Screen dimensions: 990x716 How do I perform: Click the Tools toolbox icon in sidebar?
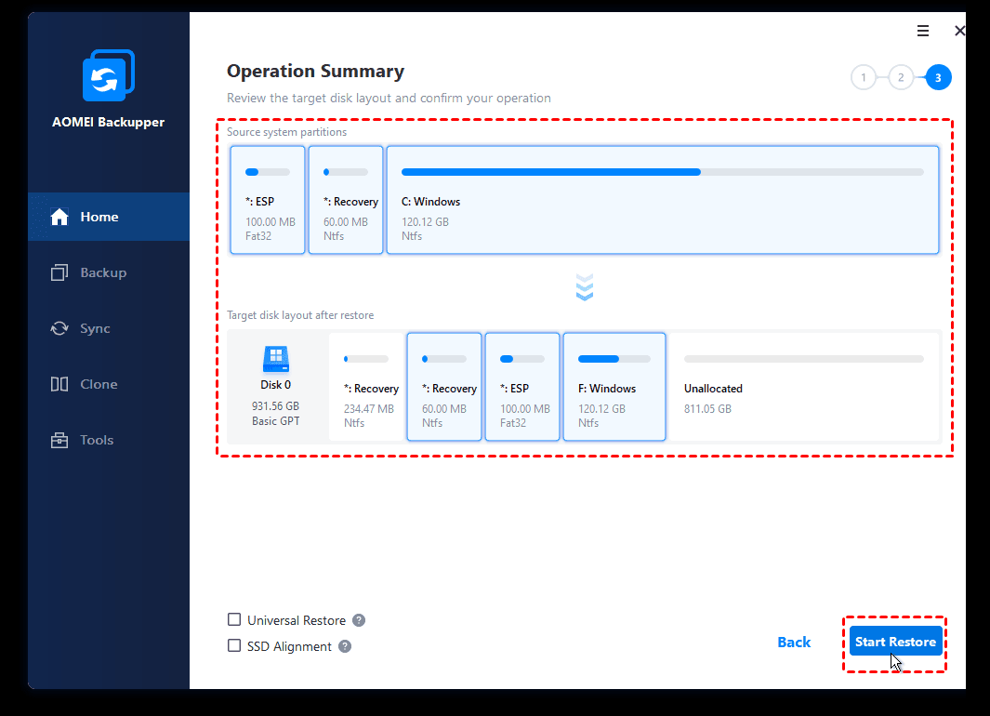(59, 440)
